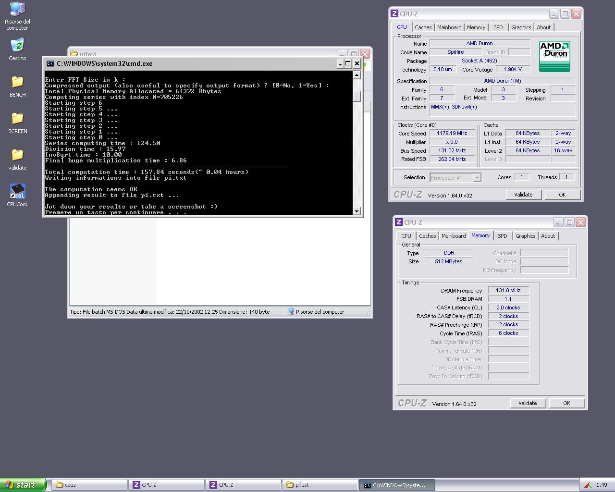Select Mainboard tab in bottom CPU-Z window
This screenshot has width=615, height=492.
coord(454,236)
